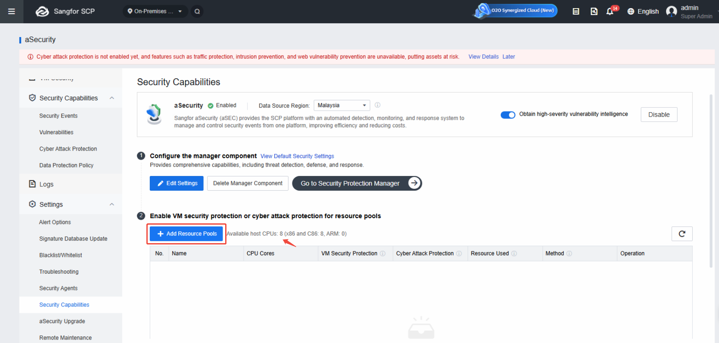Collapse the Security Capabilities sidebar group
Screen dimensions: 719x343
pos(112,98)
